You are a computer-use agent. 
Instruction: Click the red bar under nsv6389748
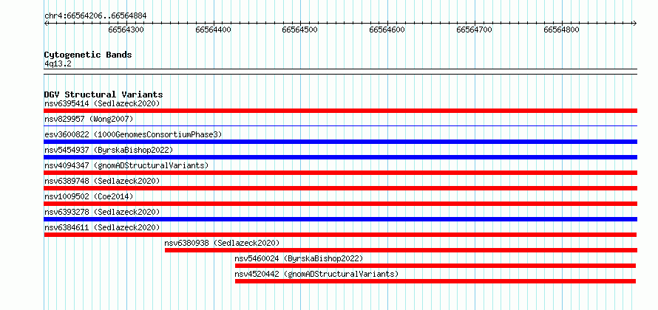(x=340, y=188)
